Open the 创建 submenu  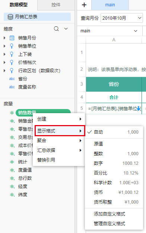click(x=59, y=119)
